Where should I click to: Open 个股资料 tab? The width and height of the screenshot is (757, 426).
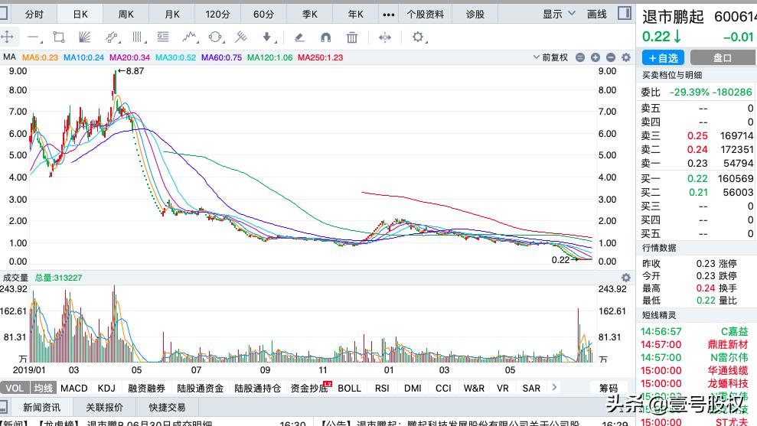point(425,15)
